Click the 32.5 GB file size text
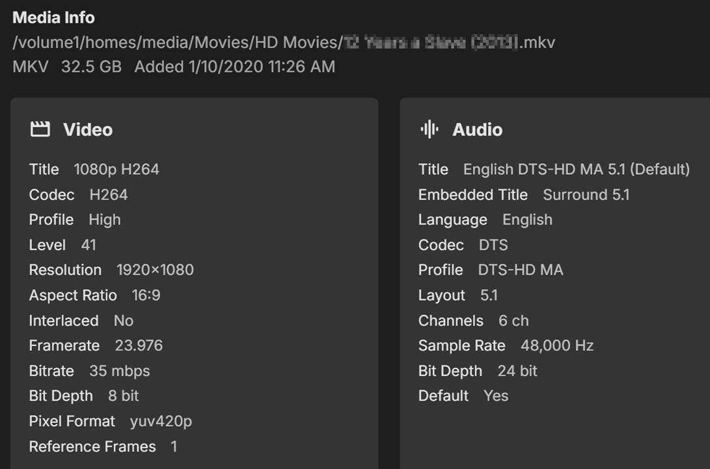710x469 pixels. [91, 66]
